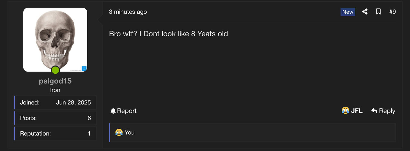This screenshot has height=151, width=410.
Task: Click the Reply text label
Action: [387, 111]
